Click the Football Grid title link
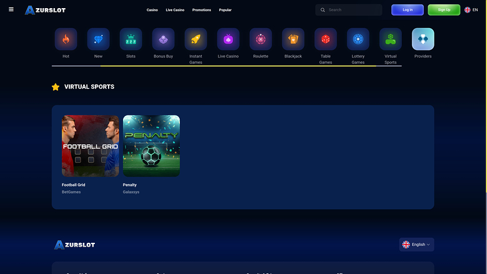Screen dimensions: 487x274 (x=73, y=185)
